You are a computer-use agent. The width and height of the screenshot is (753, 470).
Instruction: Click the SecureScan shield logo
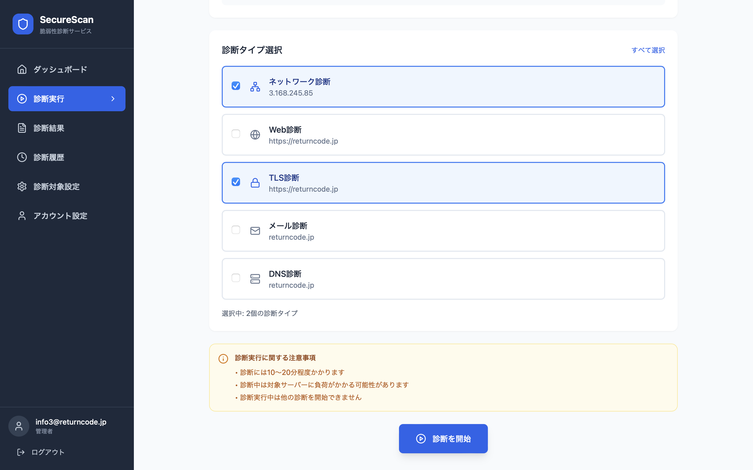click(23, 23)
